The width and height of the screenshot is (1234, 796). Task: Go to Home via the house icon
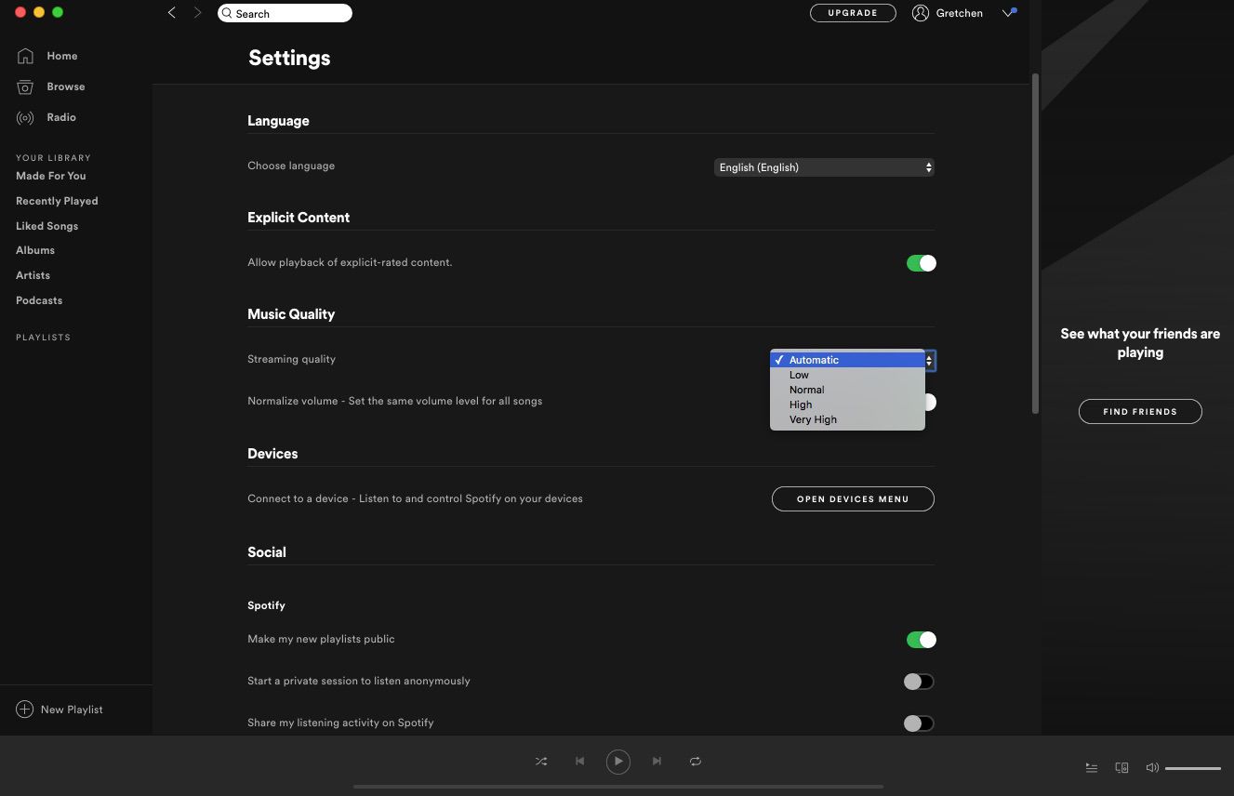tap(25, 56)
